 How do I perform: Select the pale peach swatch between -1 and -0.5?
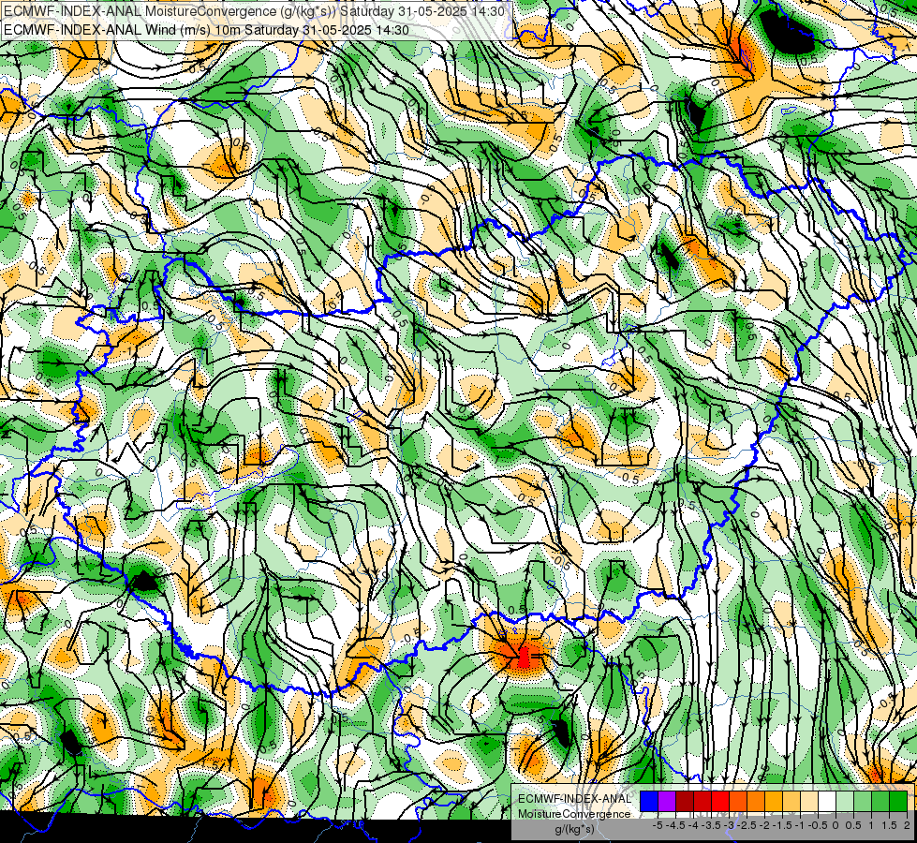click(x=809, y=801)
